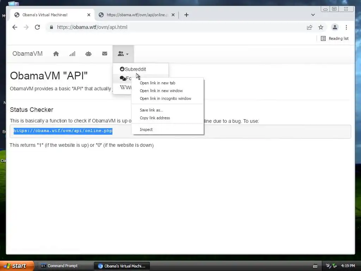Click the keyboard icon in system tray

315,266
